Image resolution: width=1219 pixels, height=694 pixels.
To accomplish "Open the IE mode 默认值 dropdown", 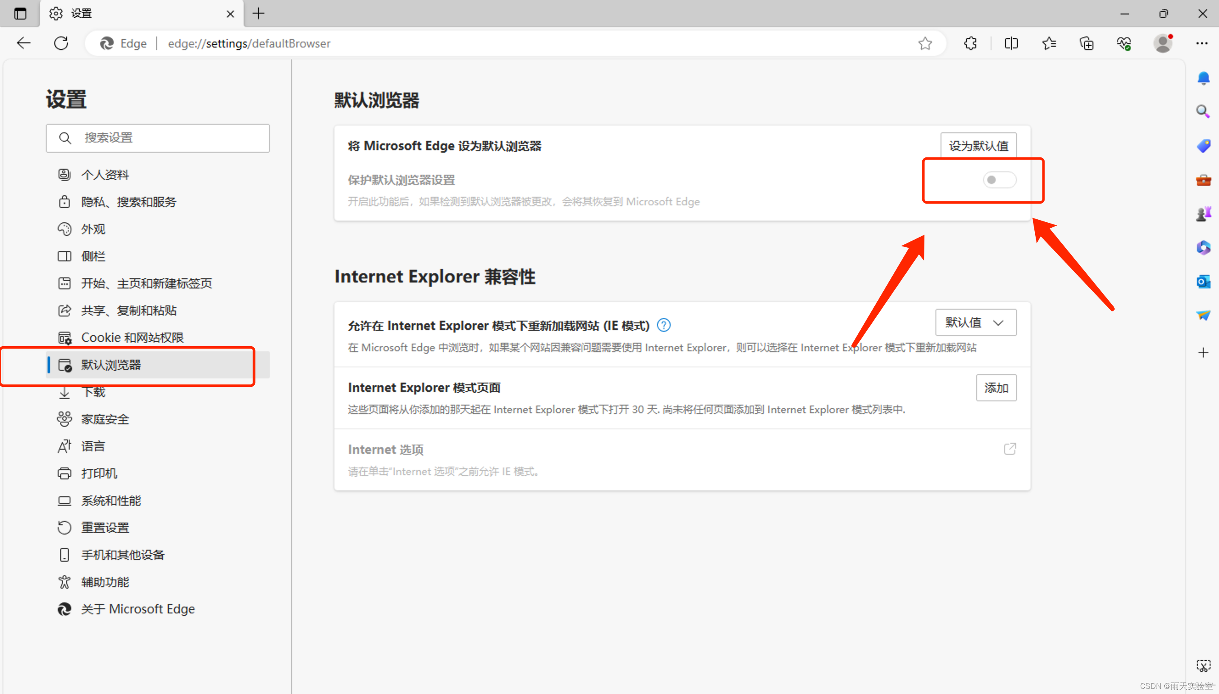I will coord(975,323).
